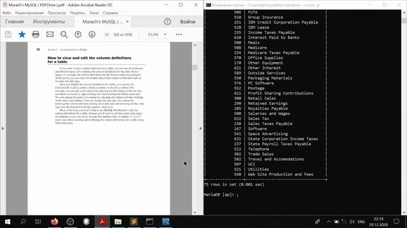Open File Explorer from the taskbar
The height and width of the screenshot is (228, 407).
pos(118,222)
